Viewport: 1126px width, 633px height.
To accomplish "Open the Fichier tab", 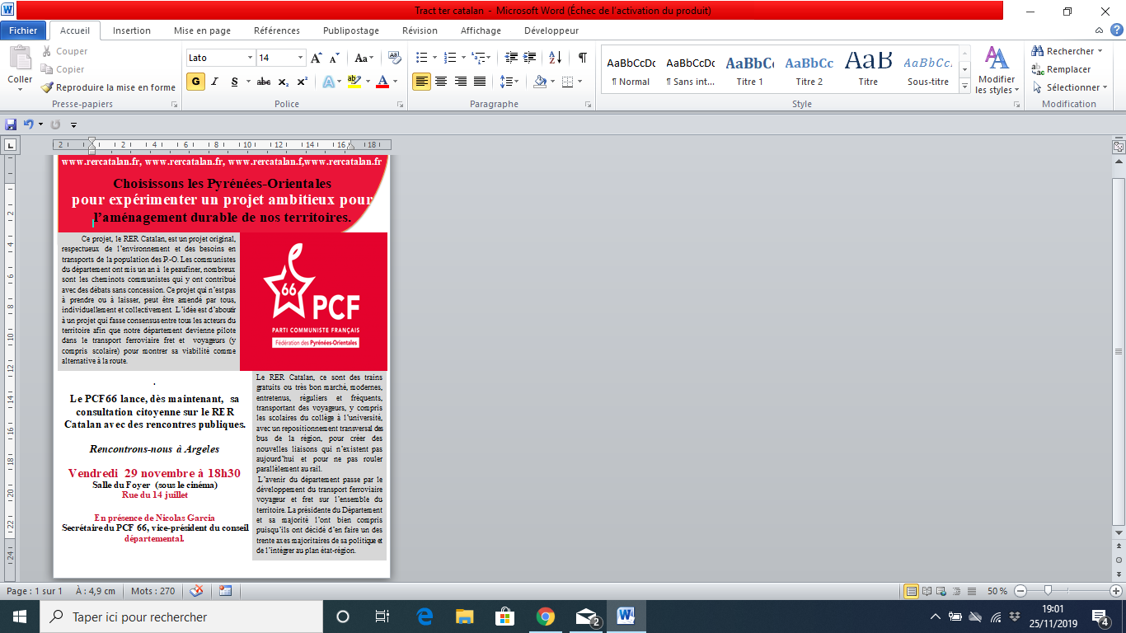I will point(24,30).
